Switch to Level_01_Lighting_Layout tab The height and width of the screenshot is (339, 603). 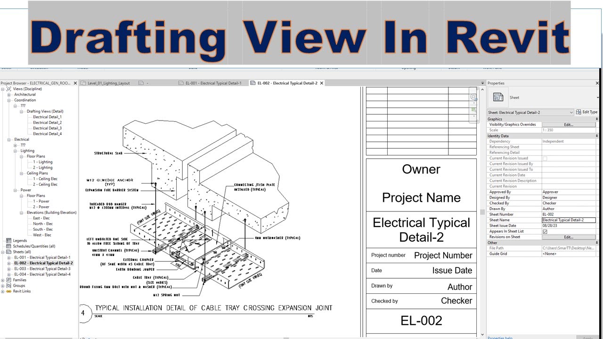[108, 83]
